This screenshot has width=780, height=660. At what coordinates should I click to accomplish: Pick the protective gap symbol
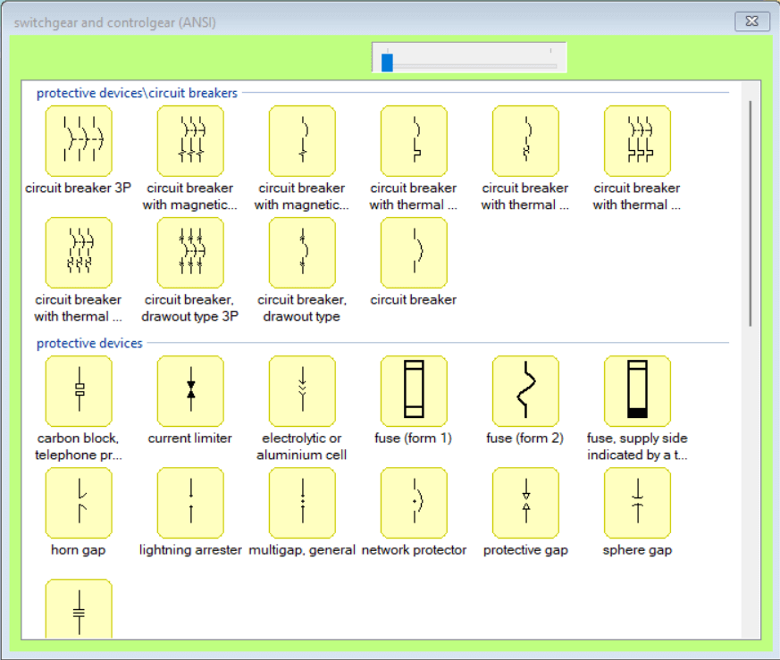tap(525, 504)
